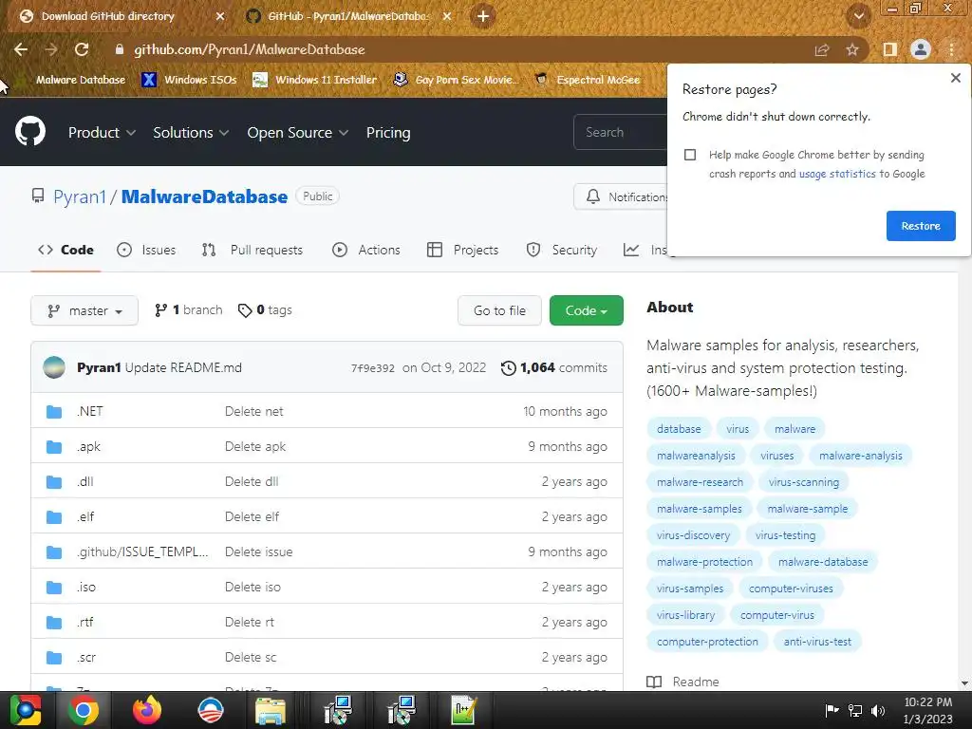
Task: Click the Action Center flag icon in tray
Action: click(832, 710)
